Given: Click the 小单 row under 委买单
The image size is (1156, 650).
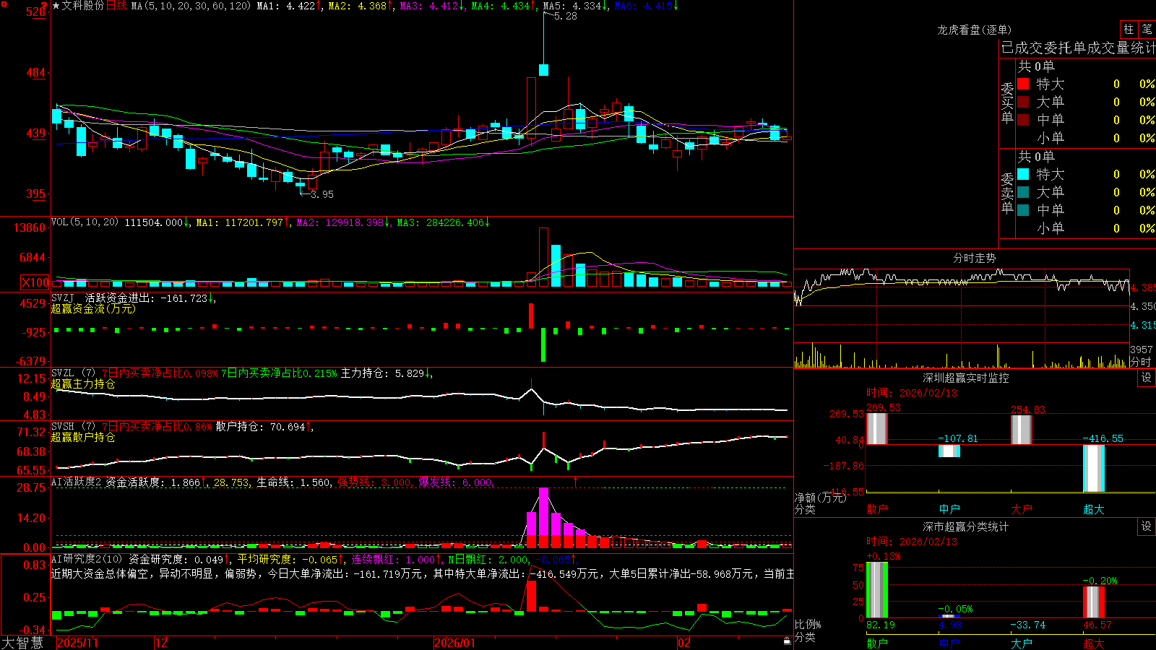Looking at the screenshot, I should click(x=1087, y=138).
